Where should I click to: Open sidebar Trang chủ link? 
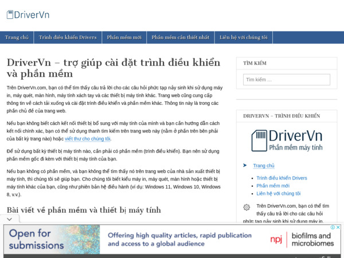coord(264,166)
